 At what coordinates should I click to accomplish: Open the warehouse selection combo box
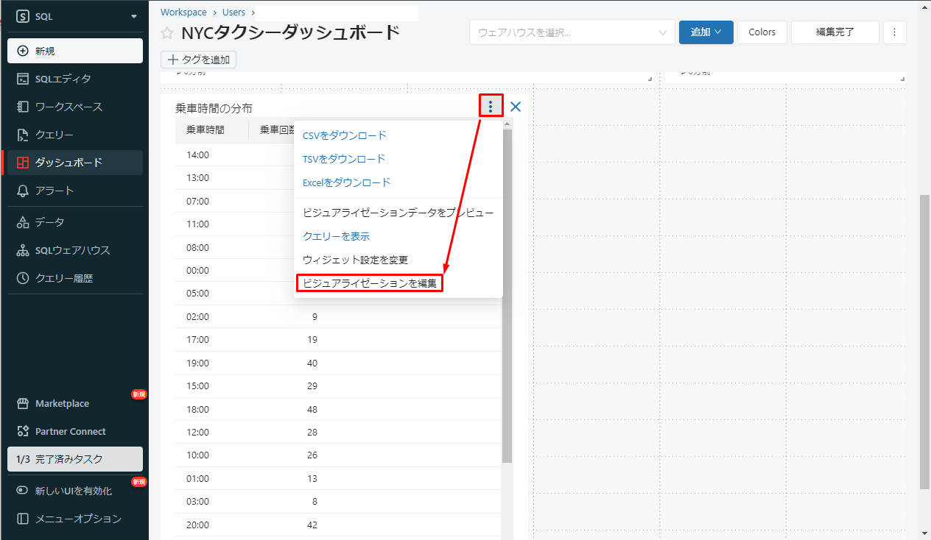click(x=572, y=32)
